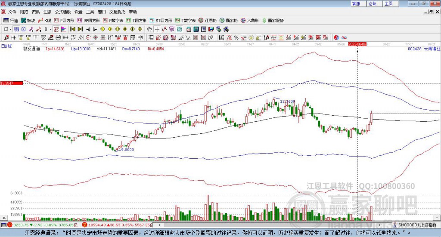Open the 浏览 menu
441x237 pixels.
(x=24, y=12)
